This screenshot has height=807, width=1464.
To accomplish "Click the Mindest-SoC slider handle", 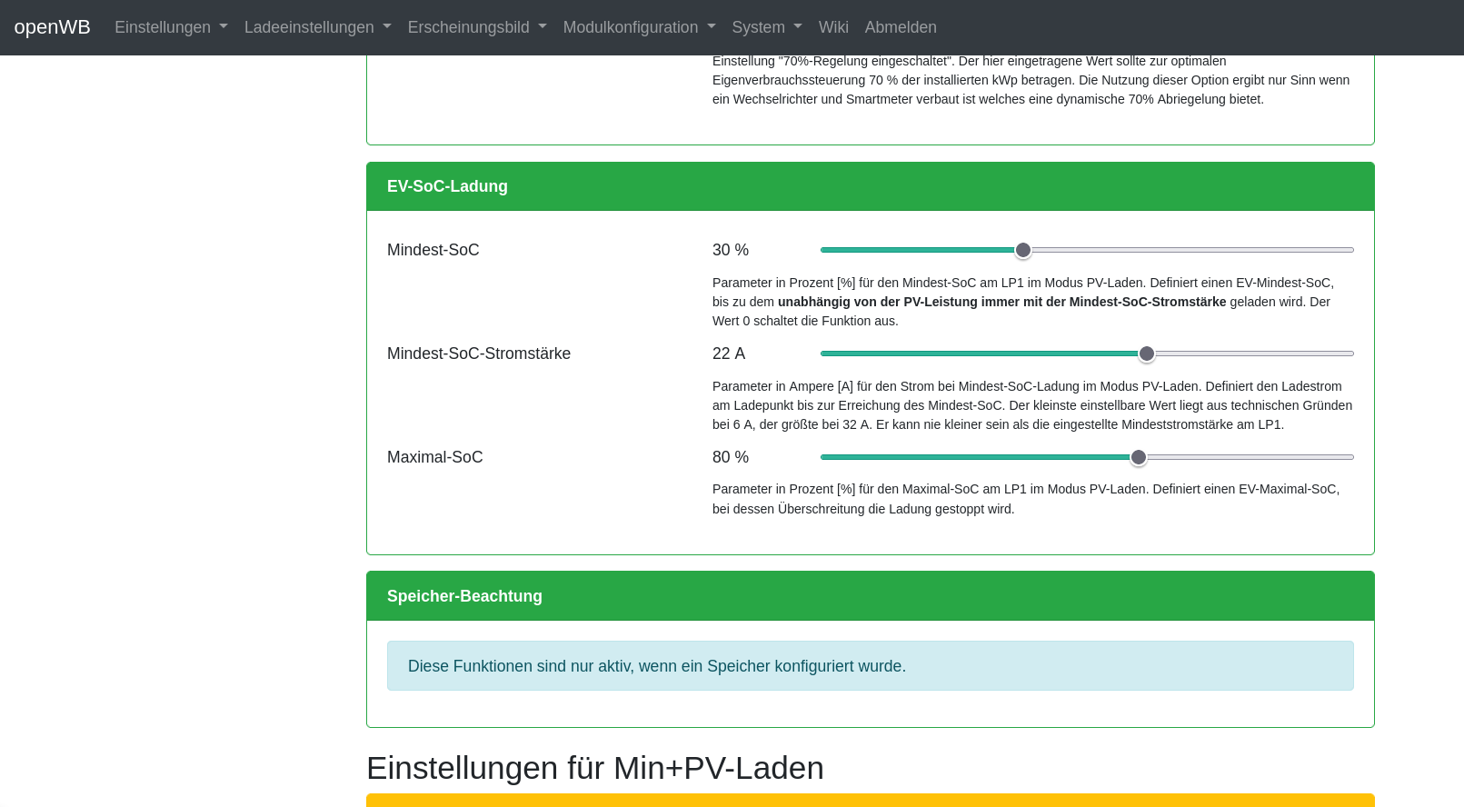I will 1023,250.
